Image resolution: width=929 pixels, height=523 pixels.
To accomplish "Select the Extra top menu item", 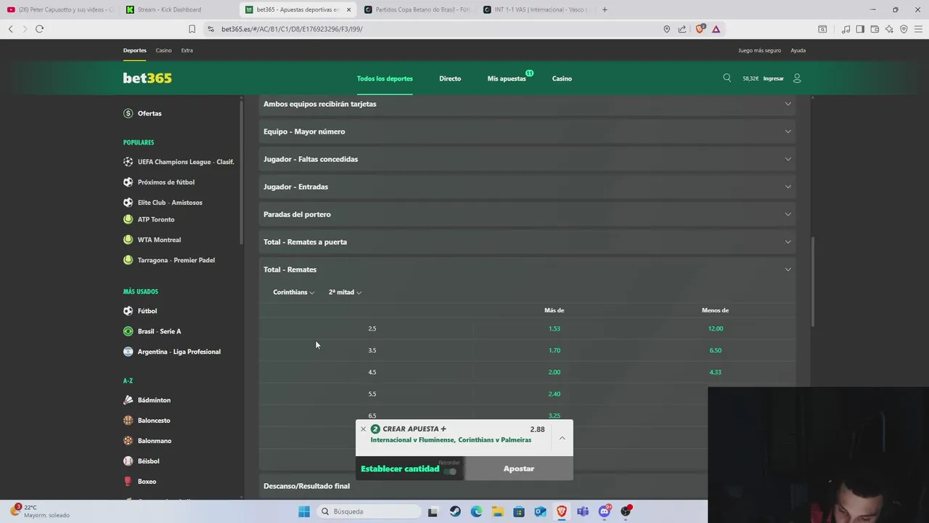I will pos(187,50).
